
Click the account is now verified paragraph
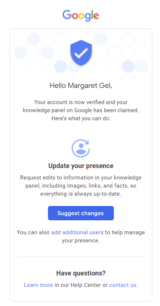tap(81, 110)
